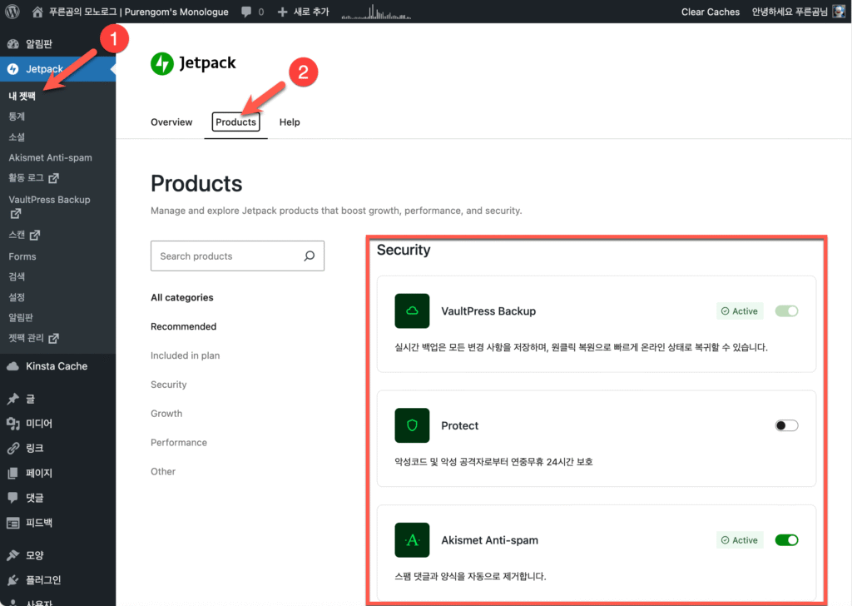Click the user avatar in admin bar
852x606 pixels.
[x=839, y=12]
